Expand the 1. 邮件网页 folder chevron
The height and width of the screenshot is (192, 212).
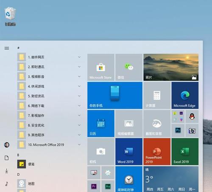click(x=79, y=57)
